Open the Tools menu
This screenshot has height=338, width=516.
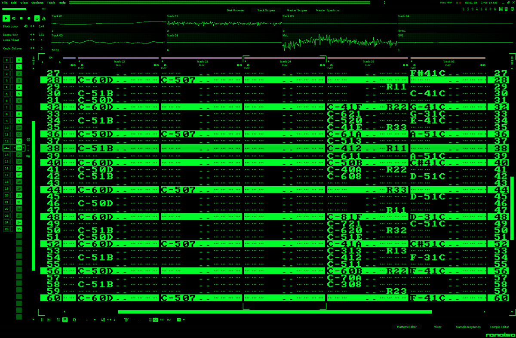(51, 3)
